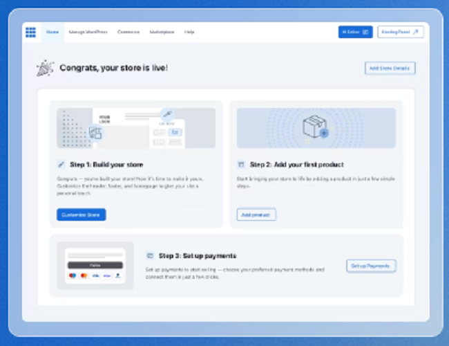This screenshot has height=346, width=449.
Task: Click the payment cards illustration
Action: click(95, 266)
